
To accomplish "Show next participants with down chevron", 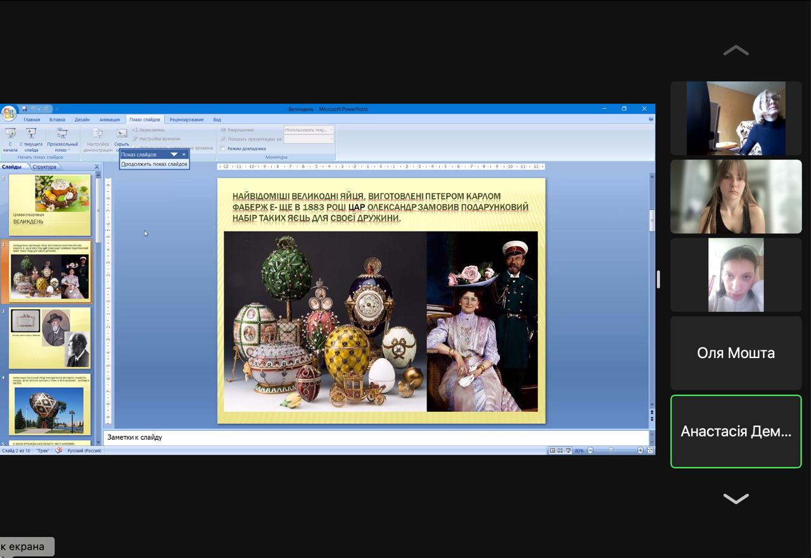I will [736, 499].
